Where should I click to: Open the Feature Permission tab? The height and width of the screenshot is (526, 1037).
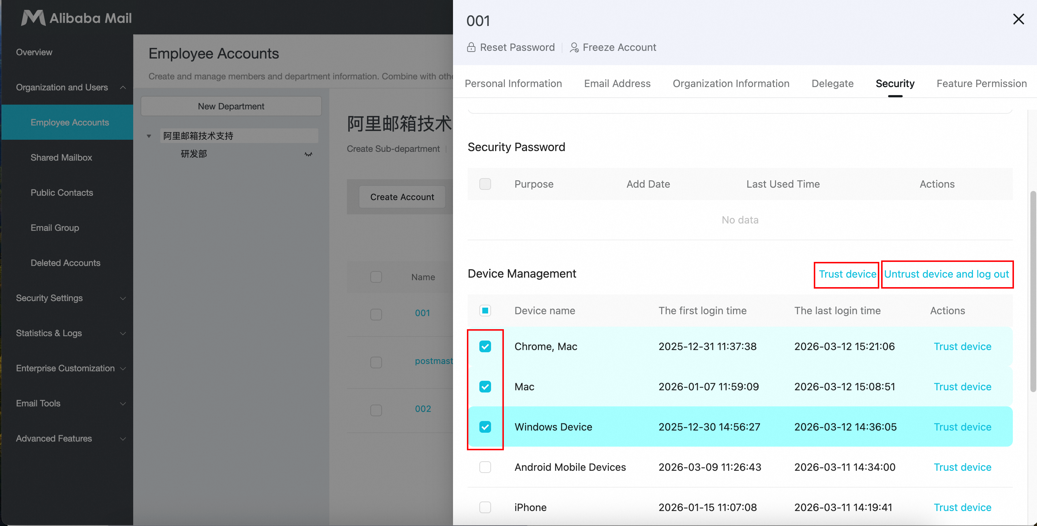[x=981, y=83]
